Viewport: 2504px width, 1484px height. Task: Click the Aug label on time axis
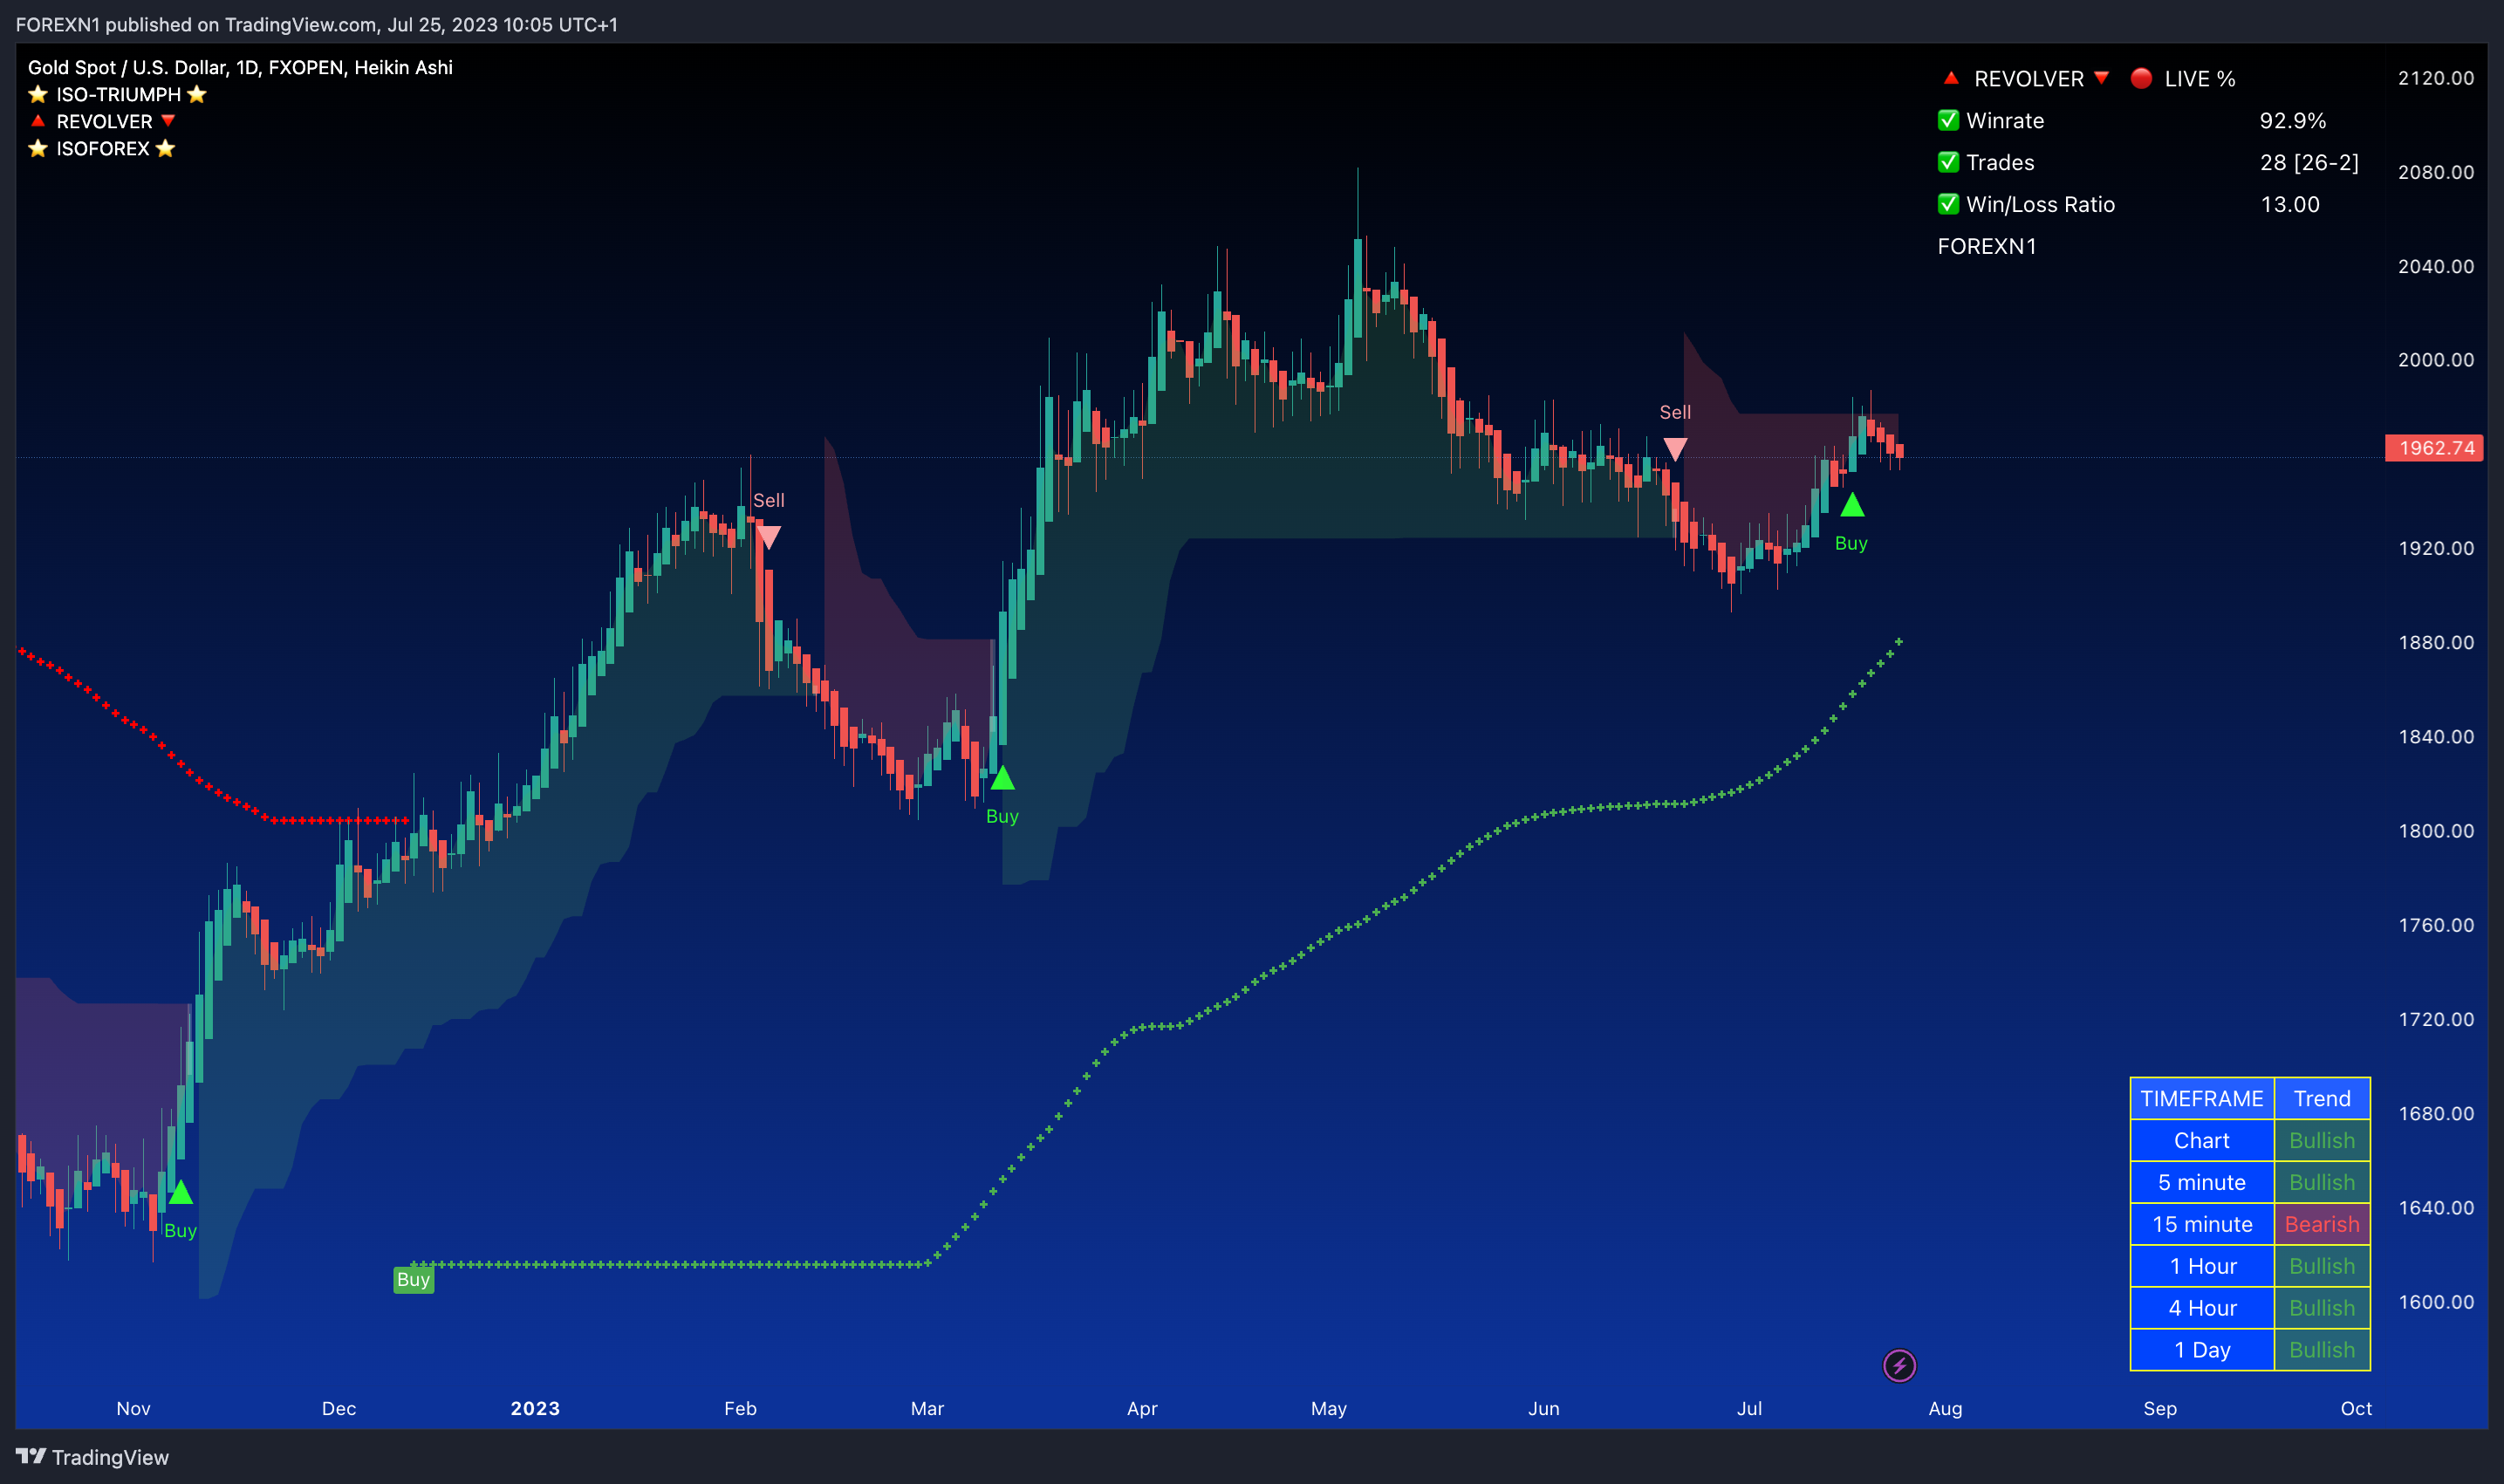click(1945, 1408)
